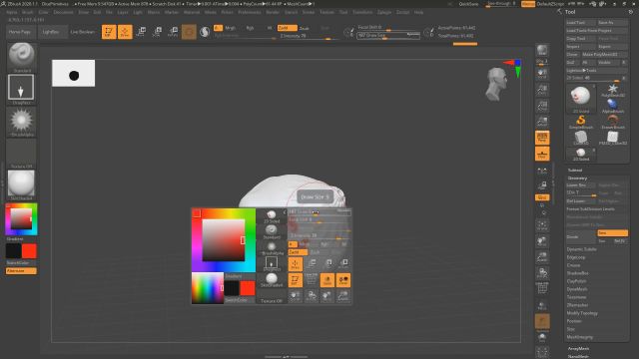Click the BPR render icon in right shelf
Screen dimensions: 639x359
tap(542, 51)
